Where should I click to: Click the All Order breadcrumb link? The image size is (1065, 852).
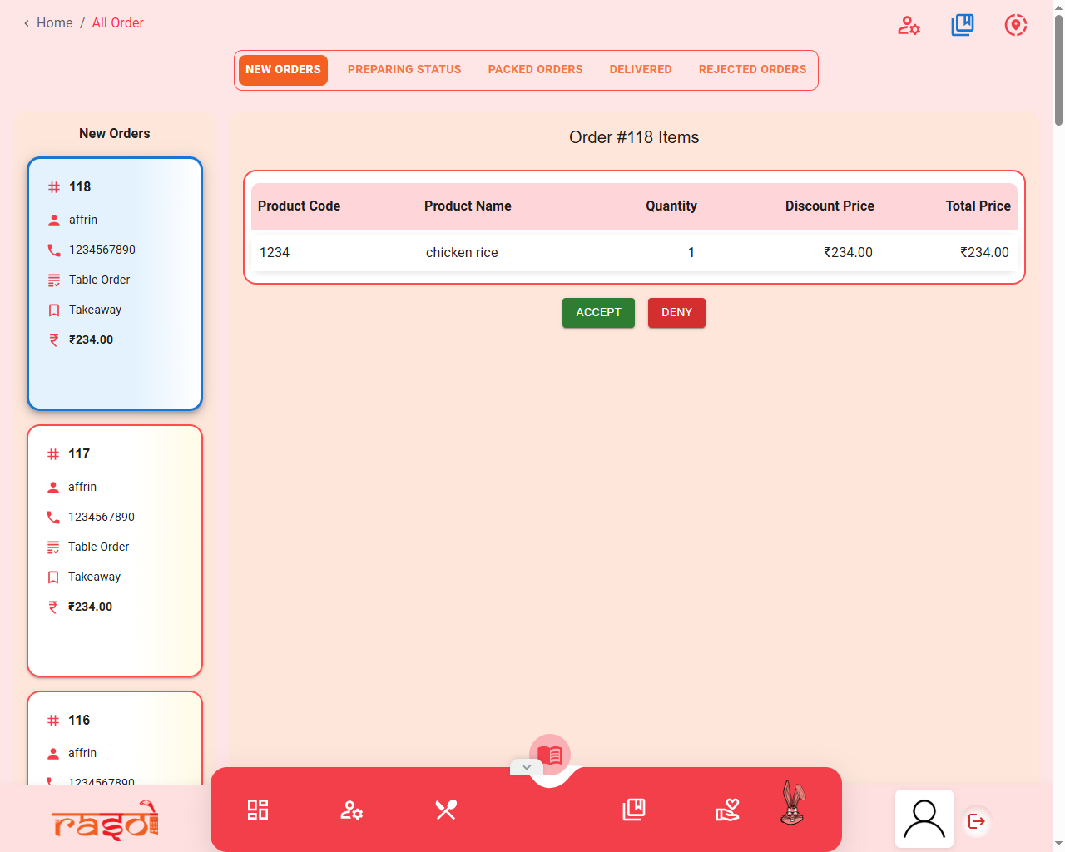[x=118, y=23]
